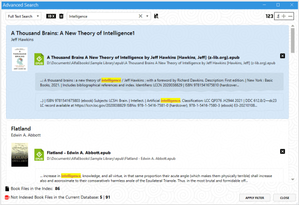This screenshot has width=299, height=205.
Task: Click the EPUB icon for Flatland file
Action: tap(38, 154)
